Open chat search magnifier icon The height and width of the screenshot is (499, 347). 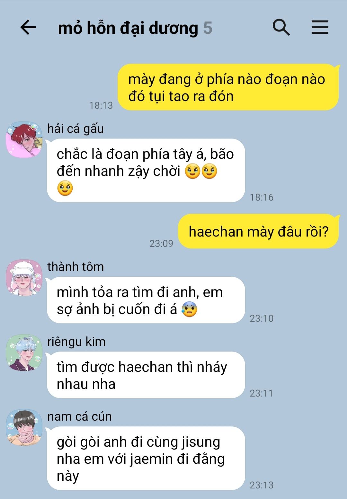coord(281,27)
